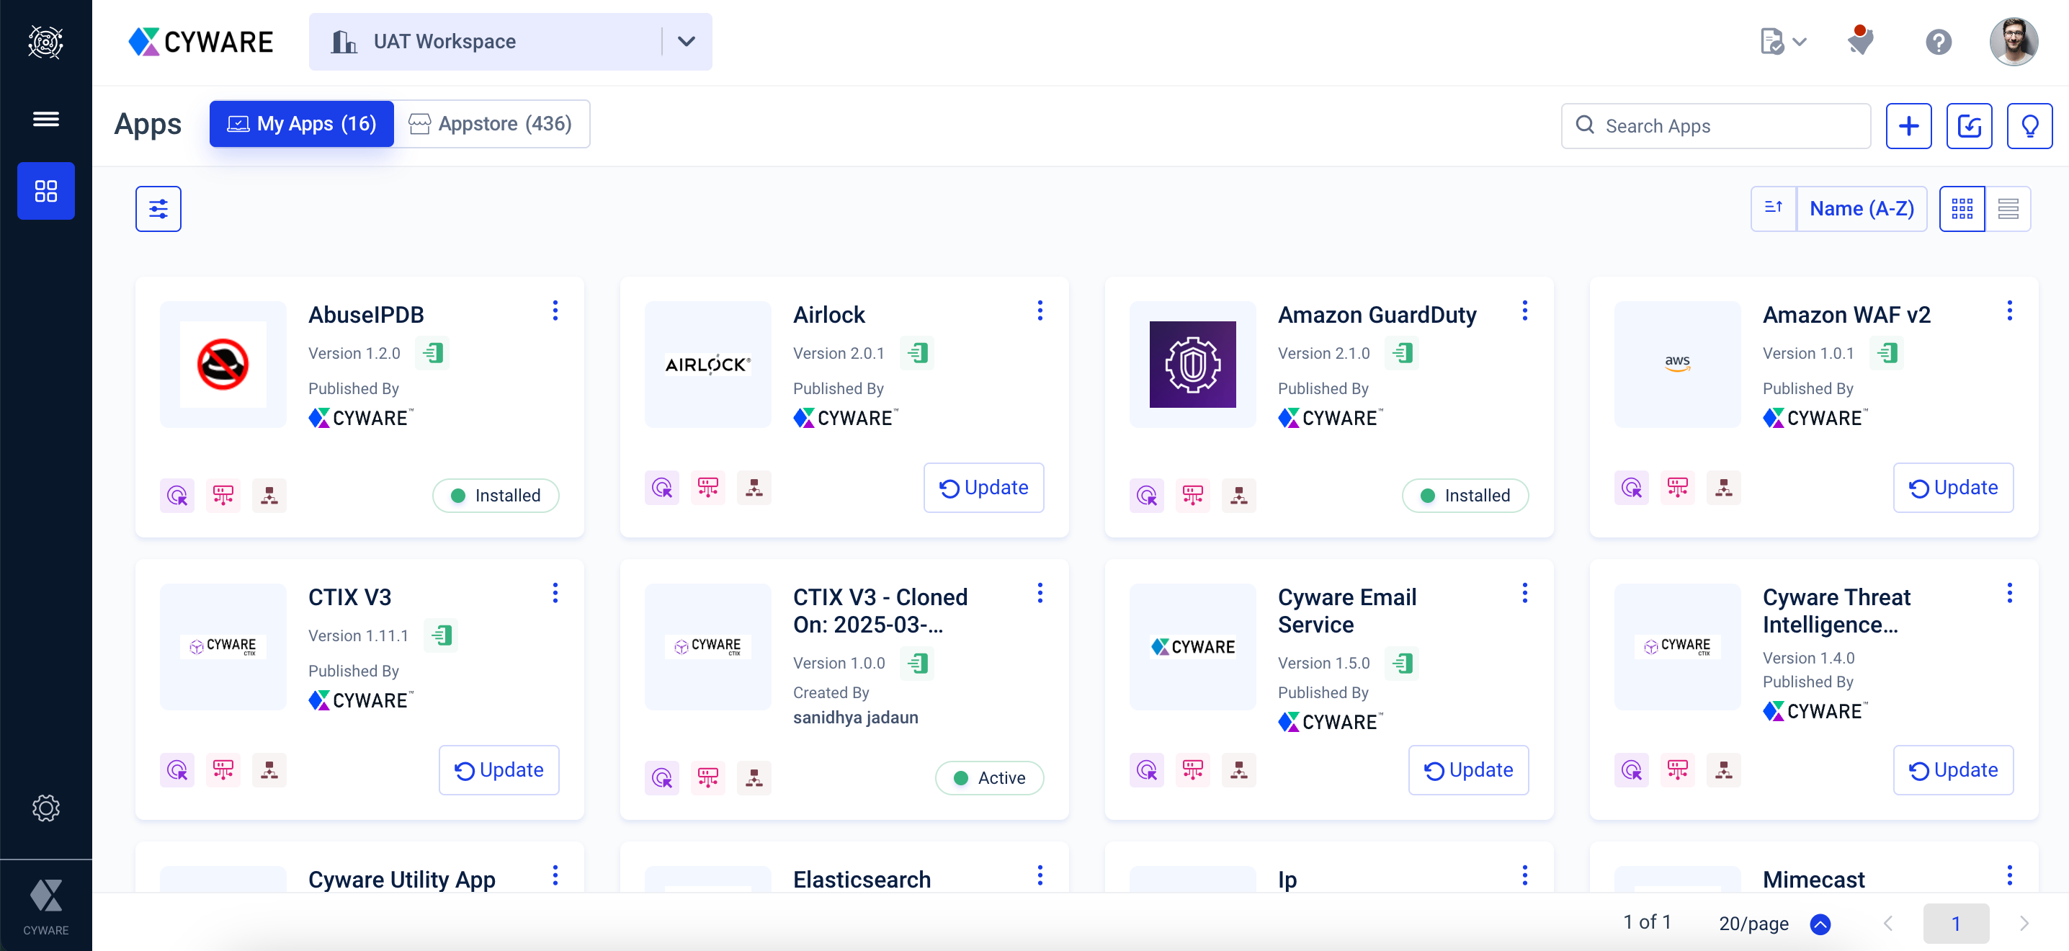Open Amazon WAF v2 more options menu
This screenshot has height=951, width=2069.
2009,311
